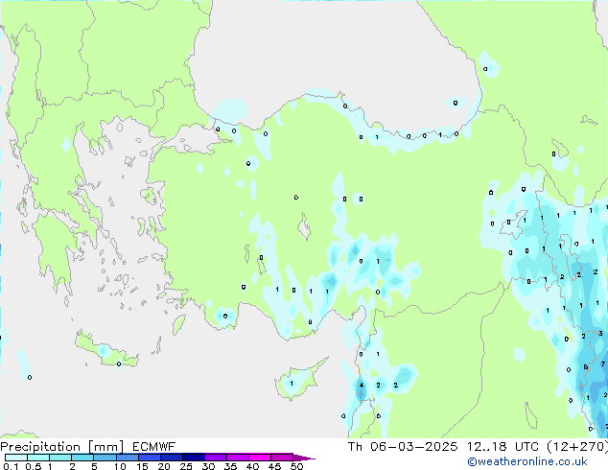Click the value '1' on Cyprus island
This screenshot has height=470, width=608.
click(x=292, y=384)
